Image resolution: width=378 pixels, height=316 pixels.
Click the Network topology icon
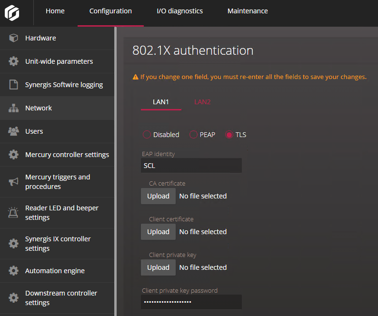click(13, 108)
